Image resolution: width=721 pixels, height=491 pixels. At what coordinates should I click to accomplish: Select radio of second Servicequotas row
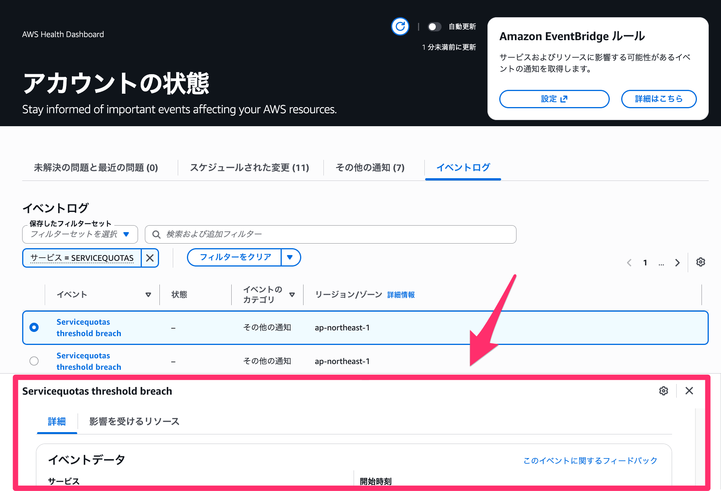(x=34, y=361)
